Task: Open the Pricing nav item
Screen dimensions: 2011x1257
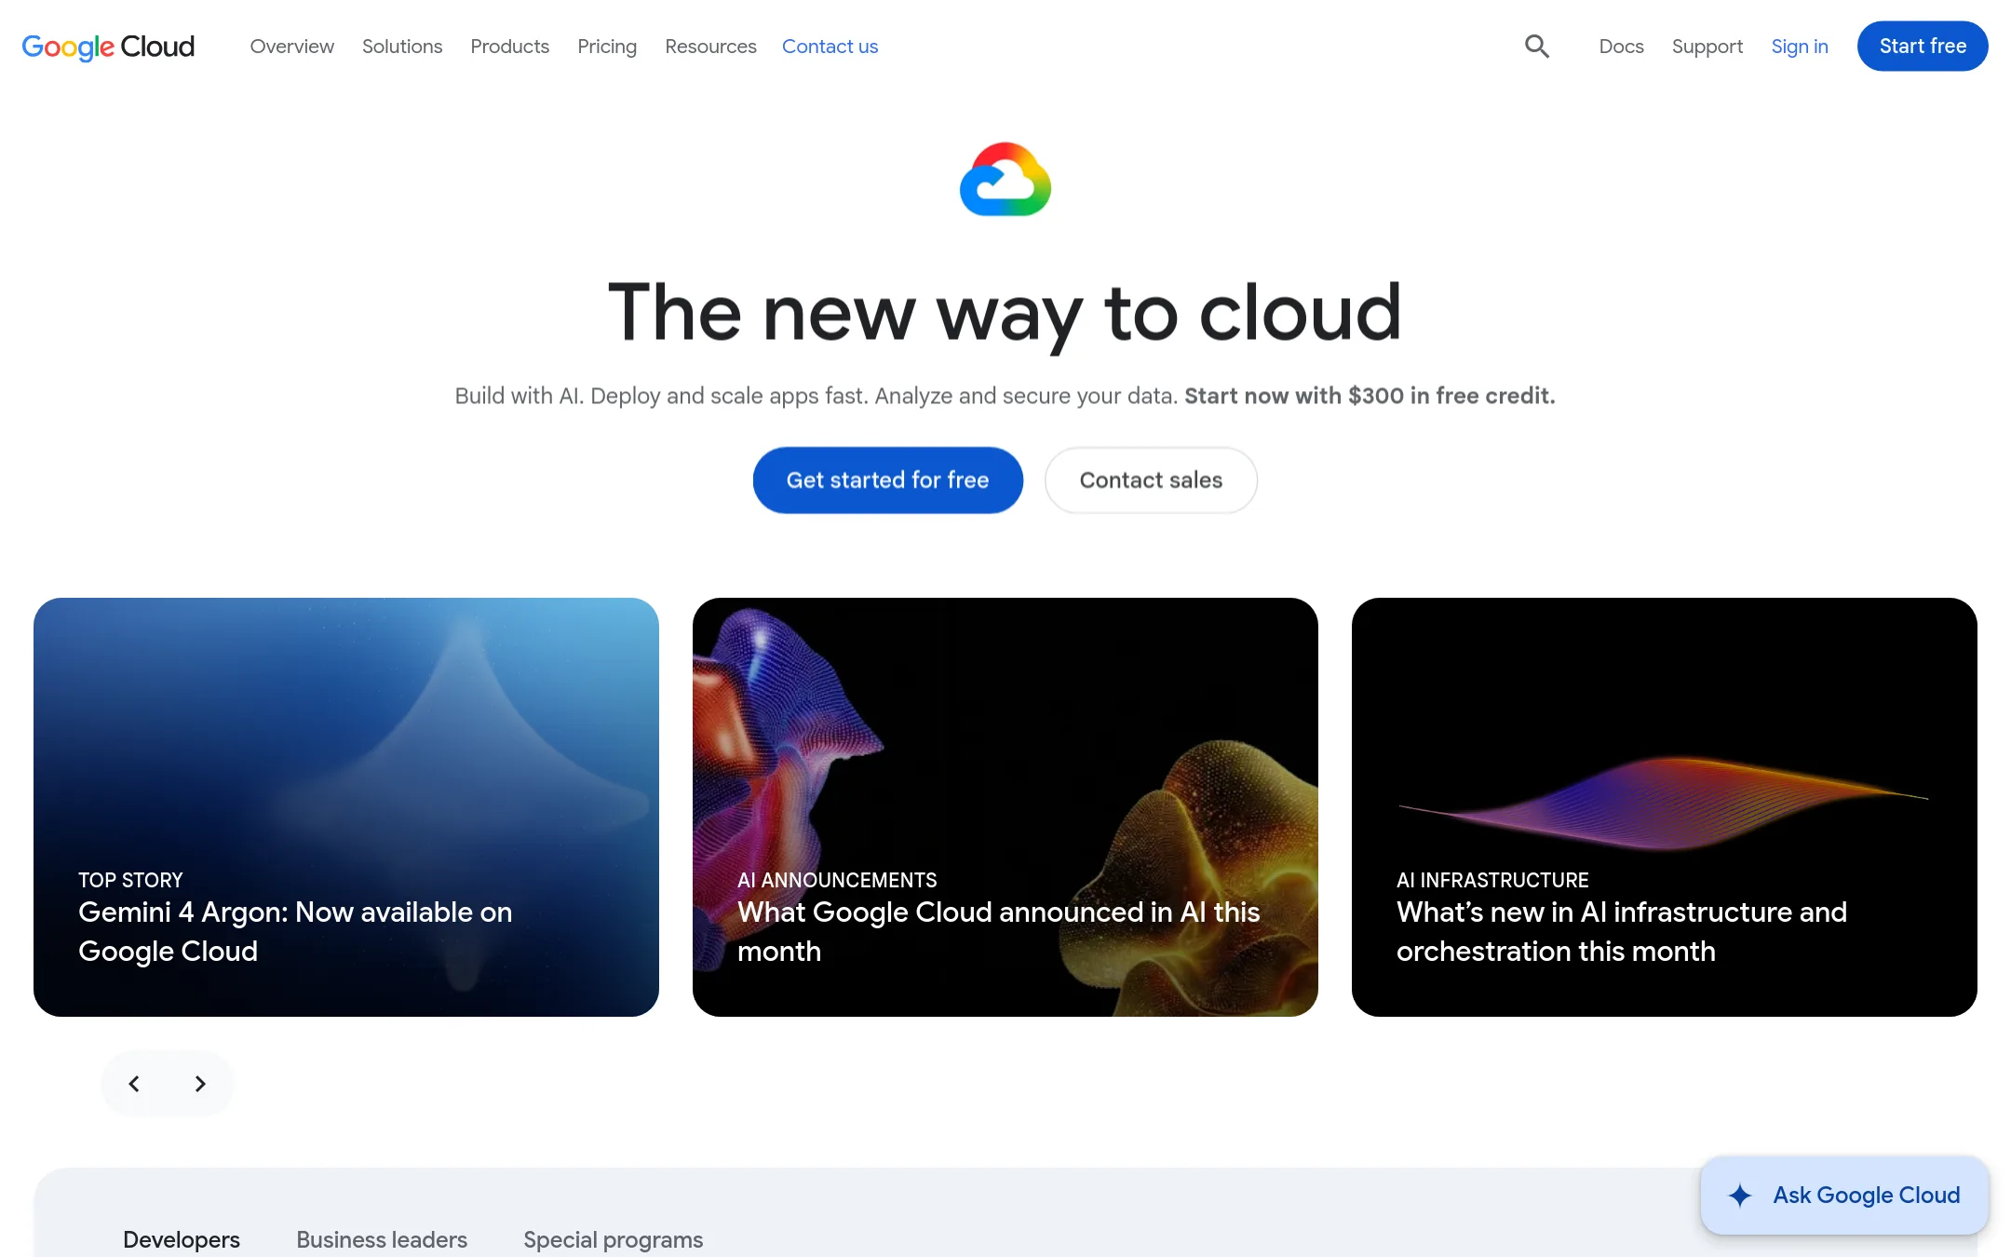Action: point(607,47)
